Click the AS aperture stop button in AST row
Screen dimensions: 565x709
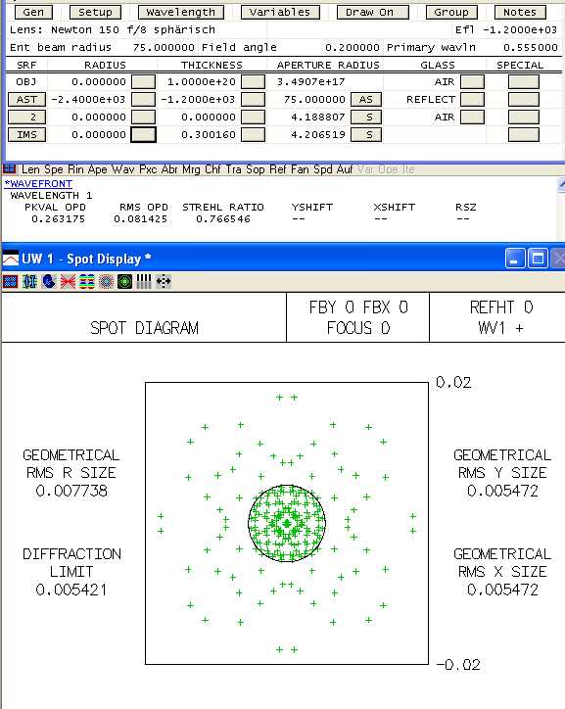point(366,100)
